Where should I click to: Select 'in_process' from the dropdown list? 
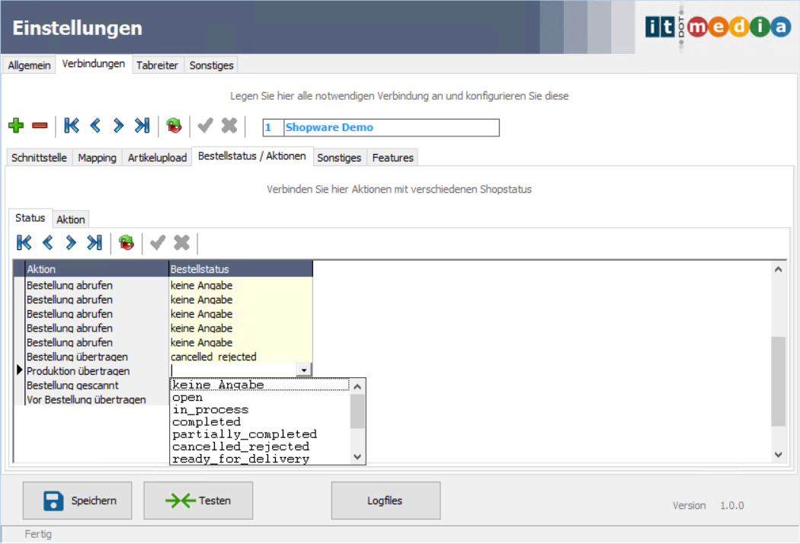pyautogui.click(x=210, y=410)
